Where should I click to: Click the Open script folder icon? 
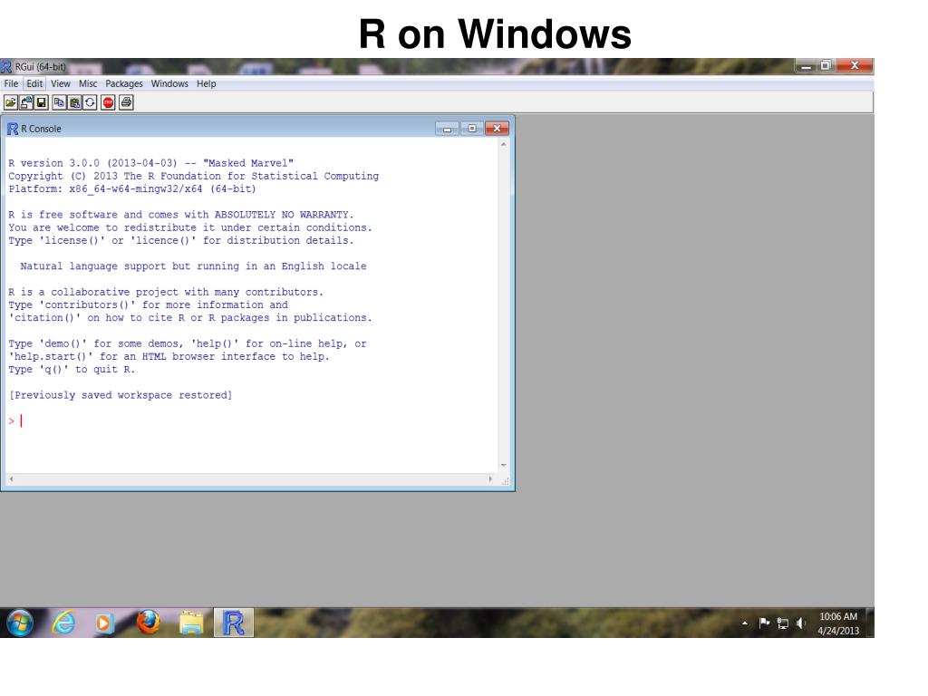[11, 103]
